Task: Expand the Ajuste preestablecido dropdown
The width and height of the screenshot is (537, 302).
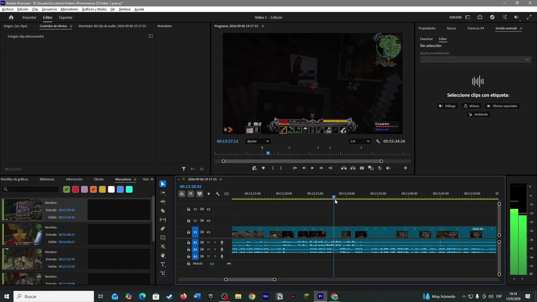Action: tap(476, 60)
